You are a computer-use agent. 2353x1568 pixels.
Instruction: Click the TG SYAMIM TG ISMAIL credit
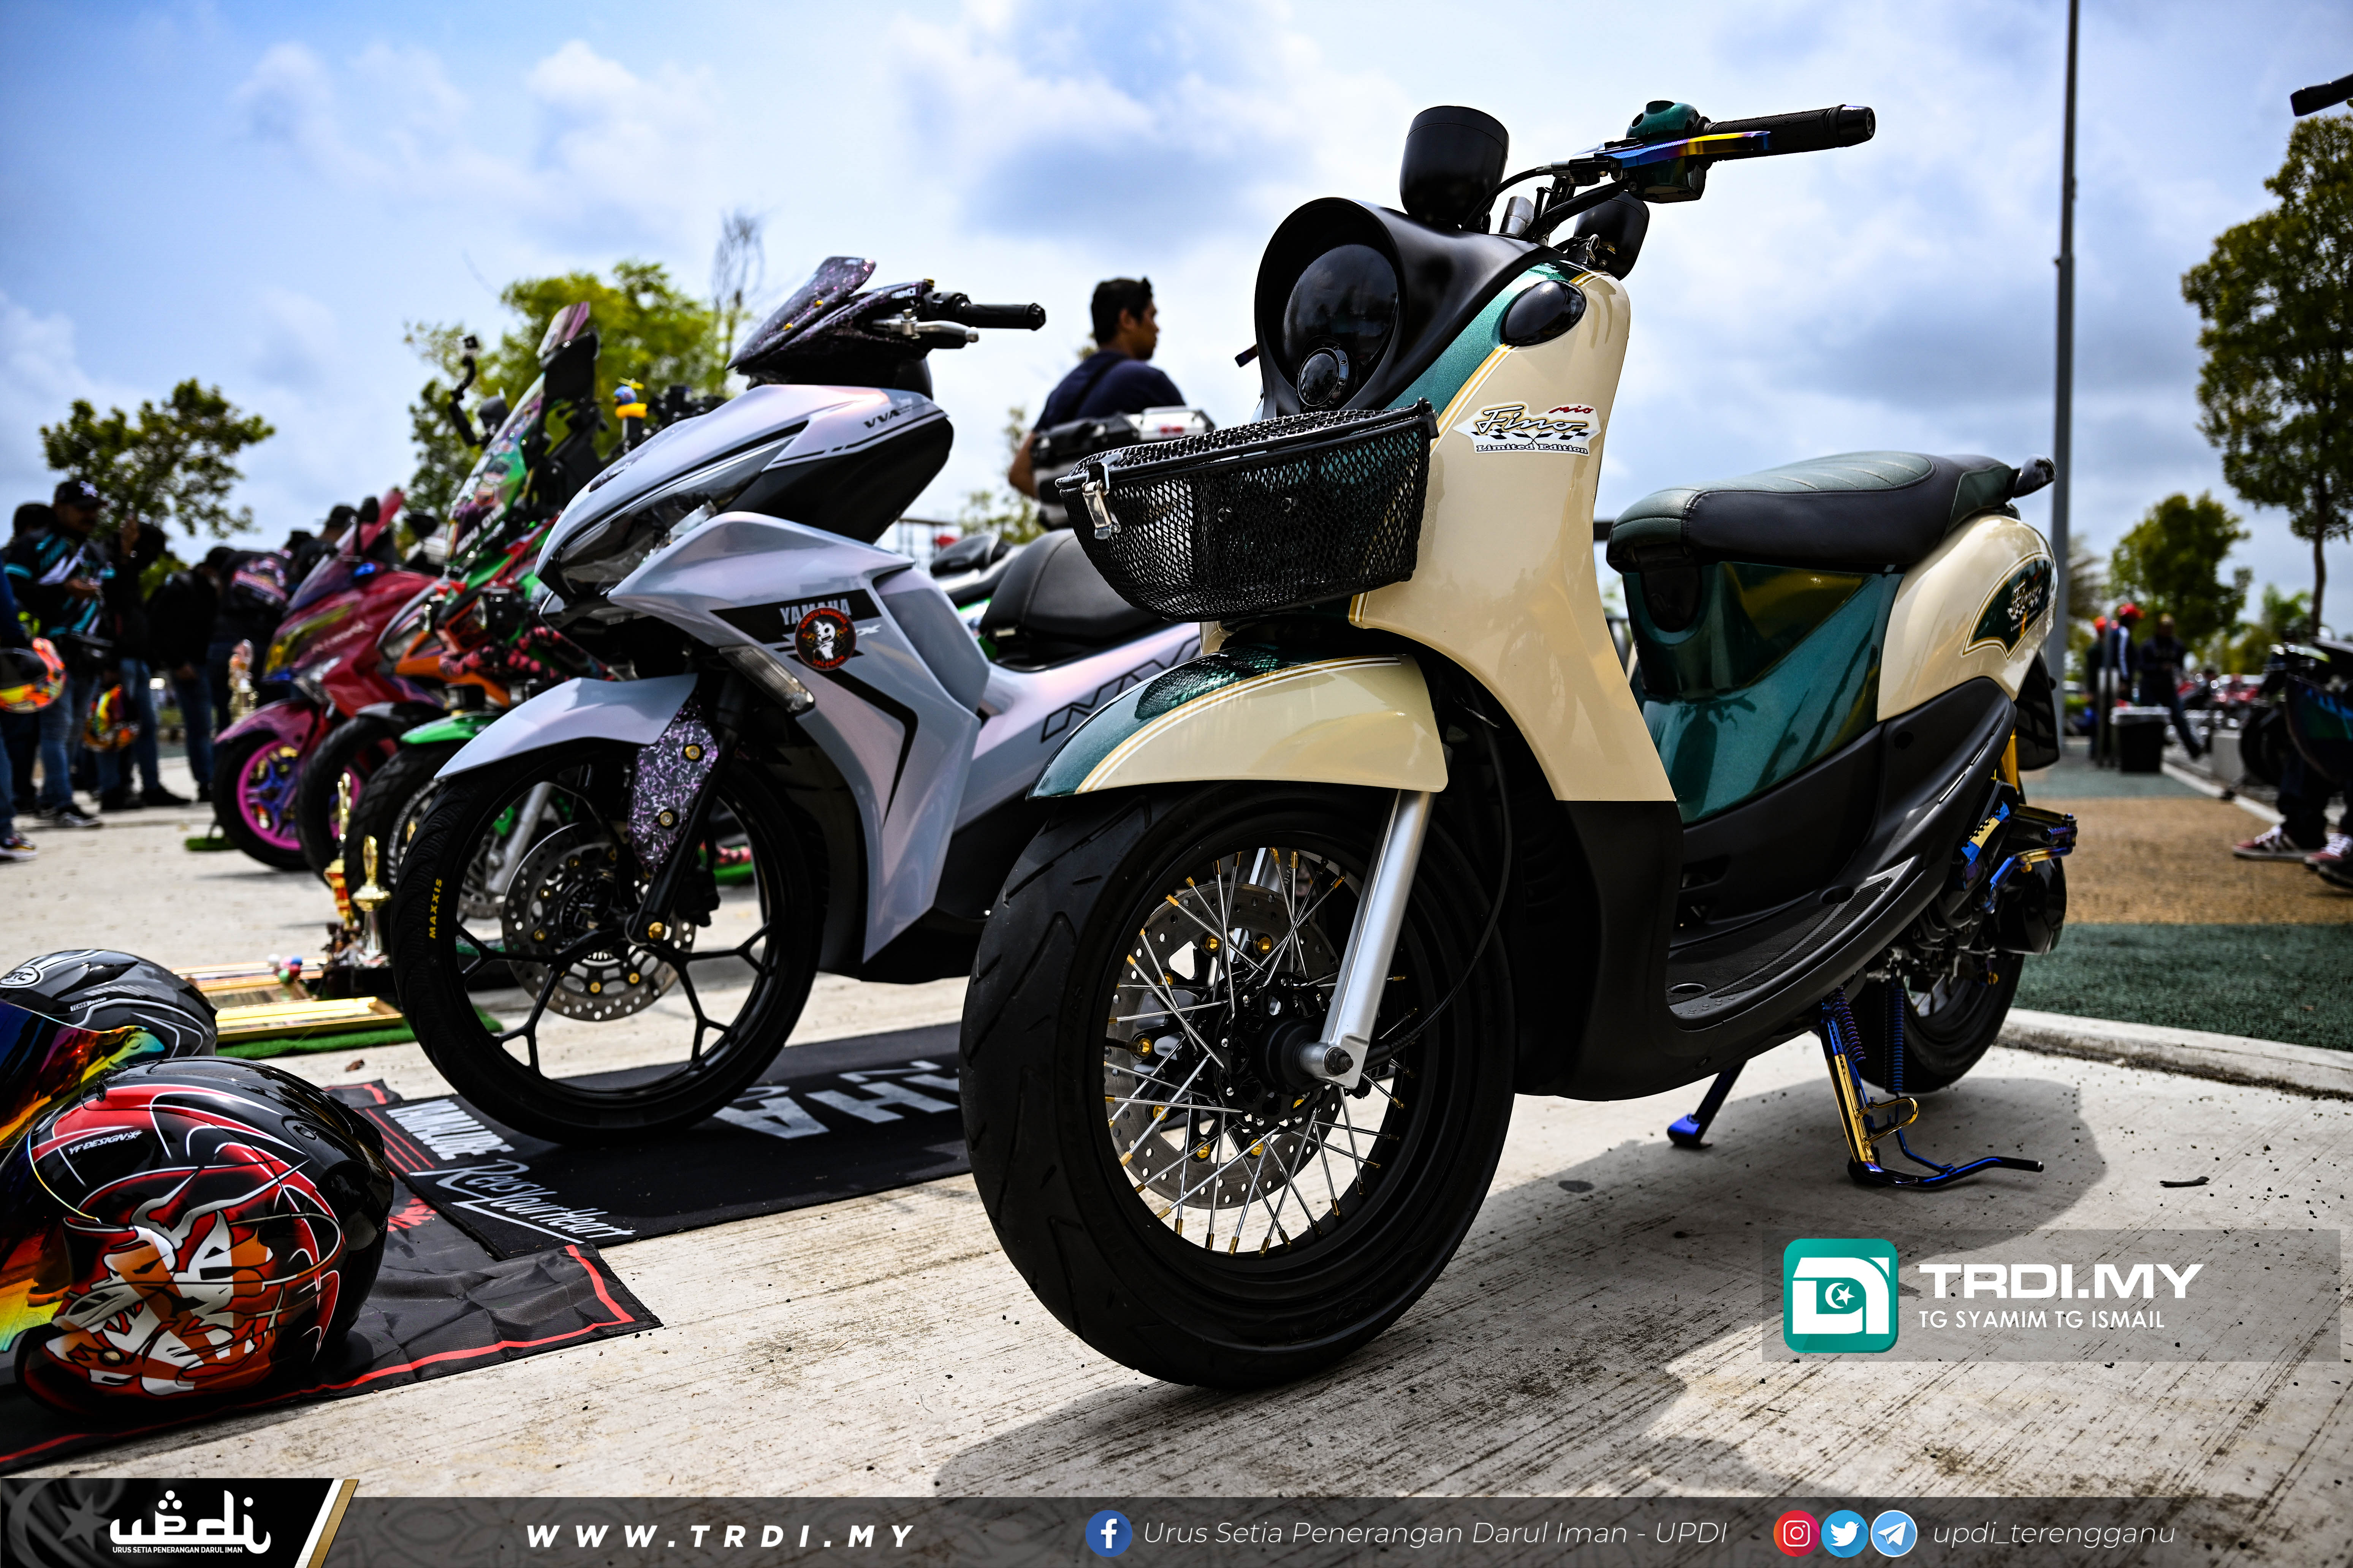[2041, 1320]
